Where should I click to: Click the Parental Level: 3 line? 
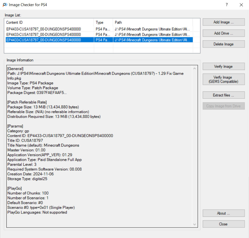coord(22,164)
